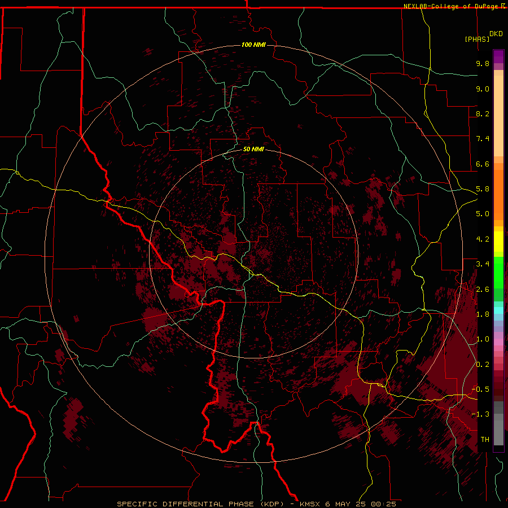Click the 9.0 value on the color scale
This screenshot has height=508, width=508.
pos(483,89)
